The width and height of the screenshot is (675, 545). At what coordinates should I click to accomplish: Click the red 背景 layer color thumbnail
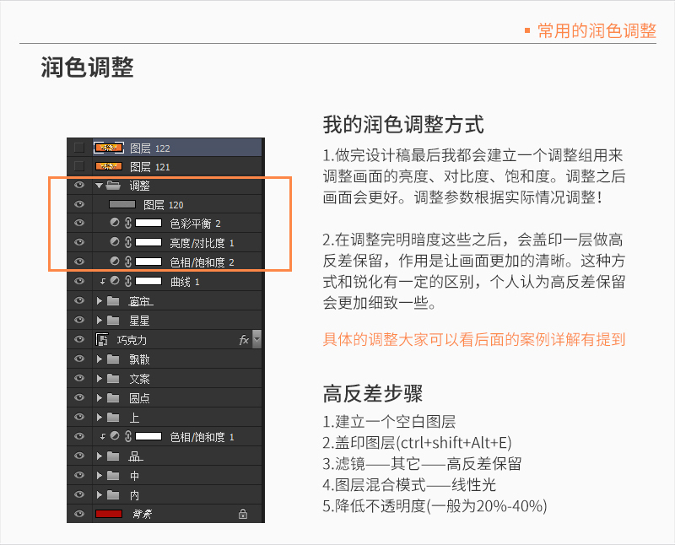point(109,514)
